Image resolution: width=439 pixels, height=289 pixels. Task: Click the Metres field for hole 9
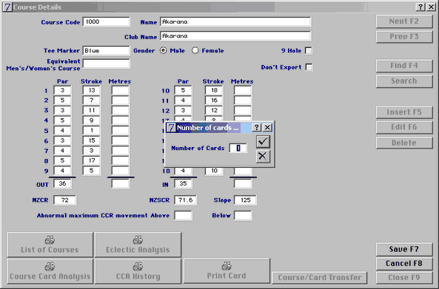coord(120,171)
